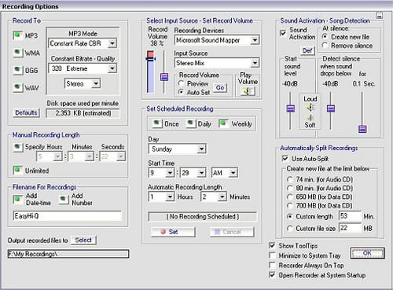Click Select for output folder
The height and width of the screenshot is (290, 393).
coord(83,240)
